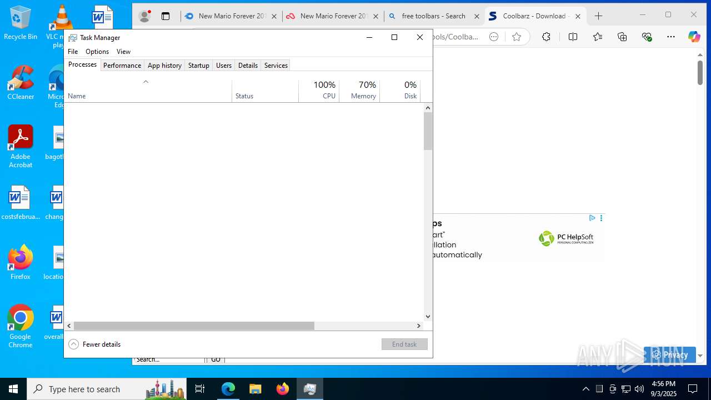Screen dimensions: 711x400
Task: Open Copilot in Edge
Action: click(x=694, y=37)
